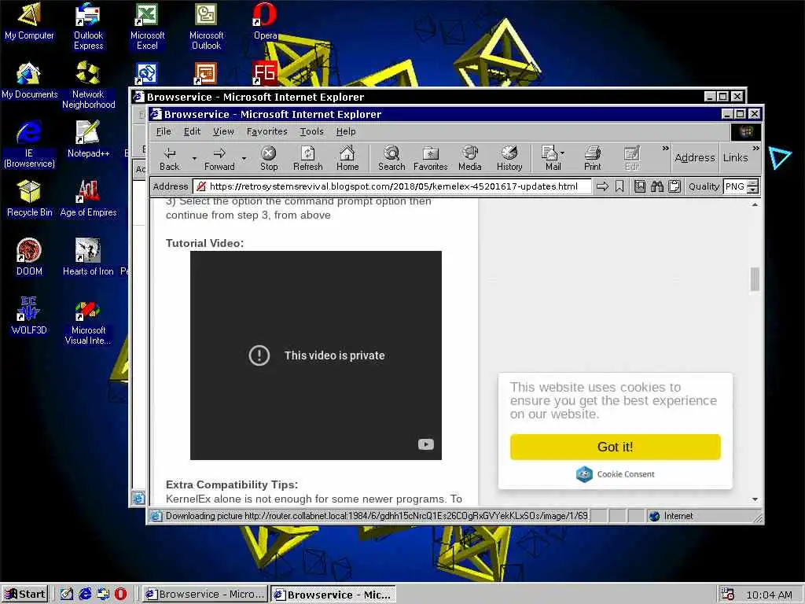Increase the Quality value with the up stepper

[752, 182]
